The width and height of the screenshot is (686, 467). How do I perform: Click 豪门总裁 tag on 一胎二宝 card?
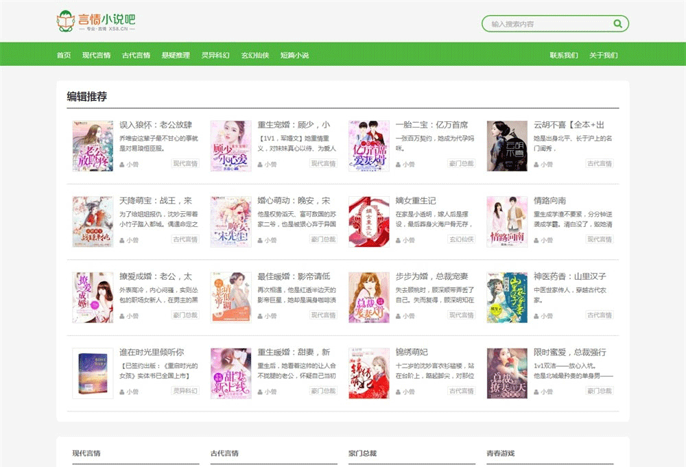pyautogui.click(x=462, y=163)
